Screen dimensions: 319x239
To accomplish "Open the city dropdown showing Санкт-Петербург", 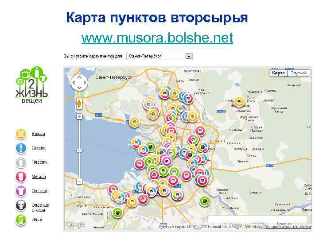I will [x=159, y=56].
